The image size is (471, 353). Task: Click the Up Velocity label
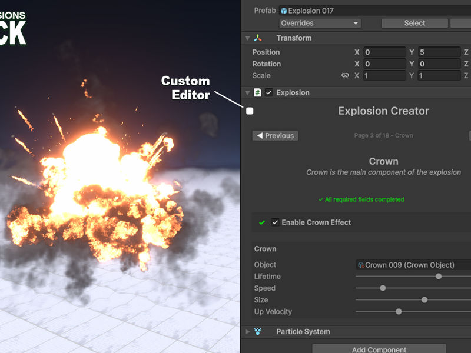tap(273, 312)
